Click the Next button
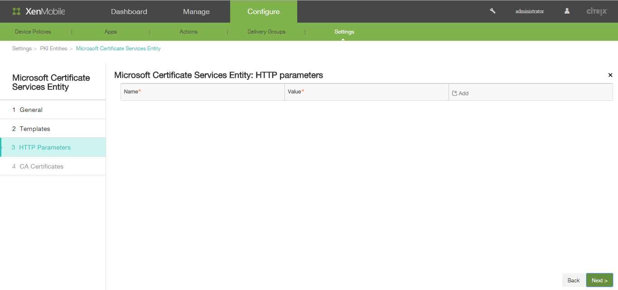618x290 pixels. [599, 280]
